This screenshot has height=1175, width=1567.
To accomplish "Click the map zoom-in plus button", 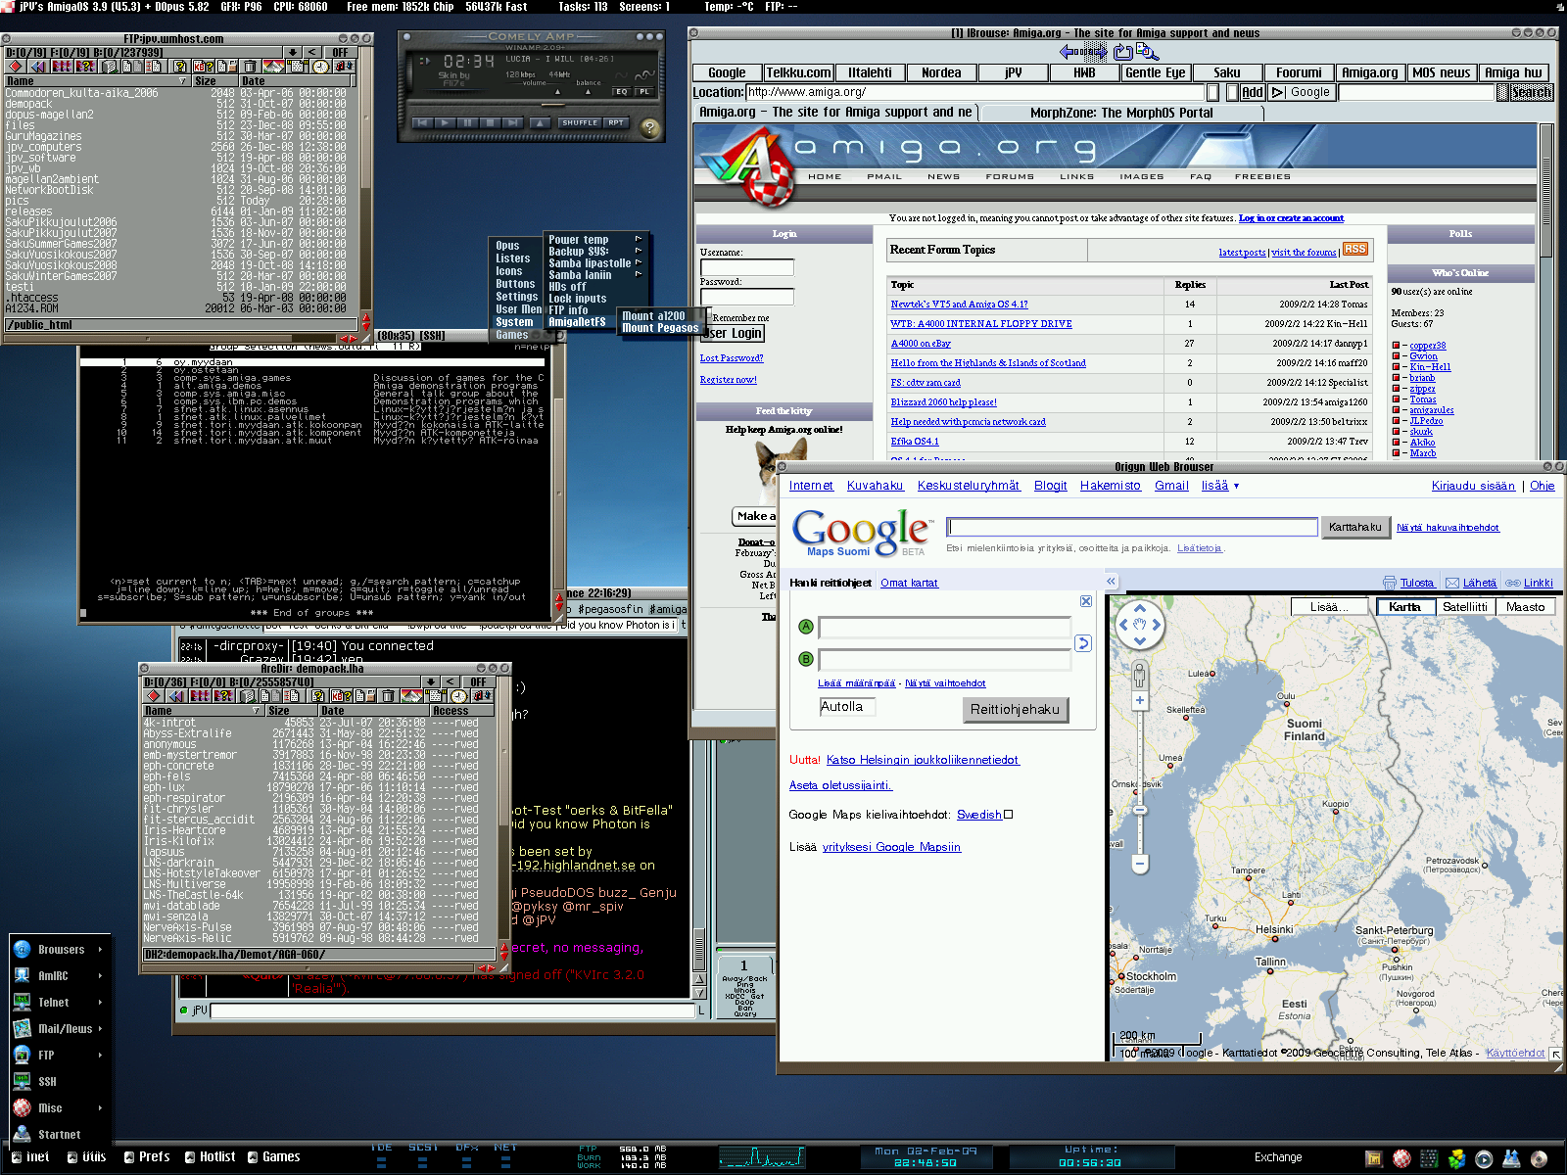I will click(x=1139, y=700).
